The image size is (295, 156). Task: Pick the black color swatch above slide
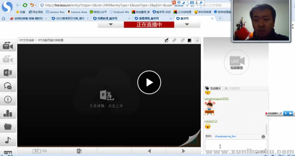coord(190,40)
